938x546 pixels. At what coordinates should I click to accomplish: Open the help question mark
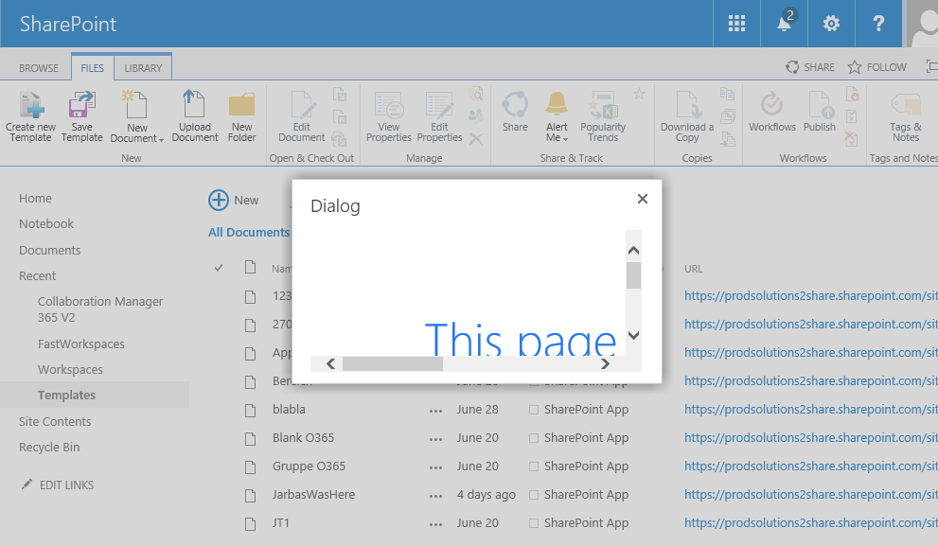[878, 24]
